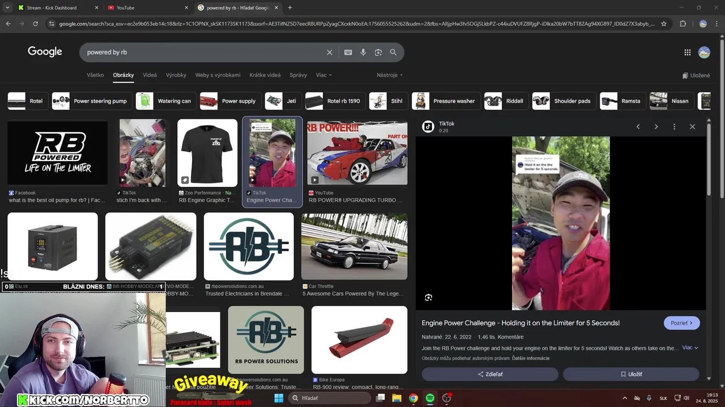Viewport: 725px width, 407px height.
Task: Select the Obrázky tab
Action: click(123, 75)
